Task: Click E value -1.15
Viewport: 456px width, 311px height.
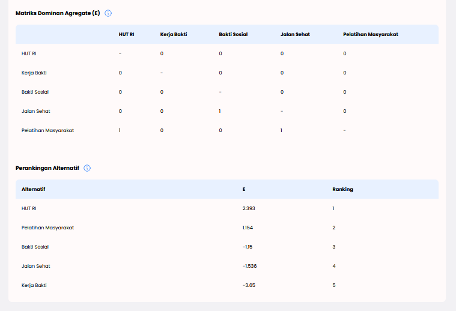Action: tap(247, 247)
